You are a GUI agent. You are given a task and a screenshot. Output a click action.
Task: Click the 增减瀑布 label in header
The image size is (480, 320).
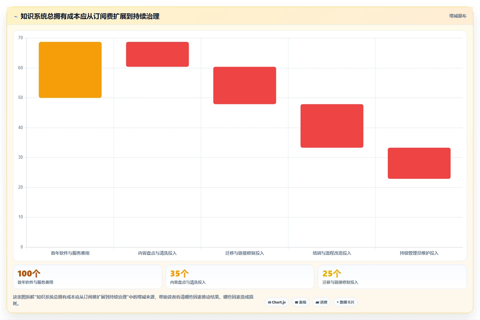pyautogui.click(x=458, y=16)
